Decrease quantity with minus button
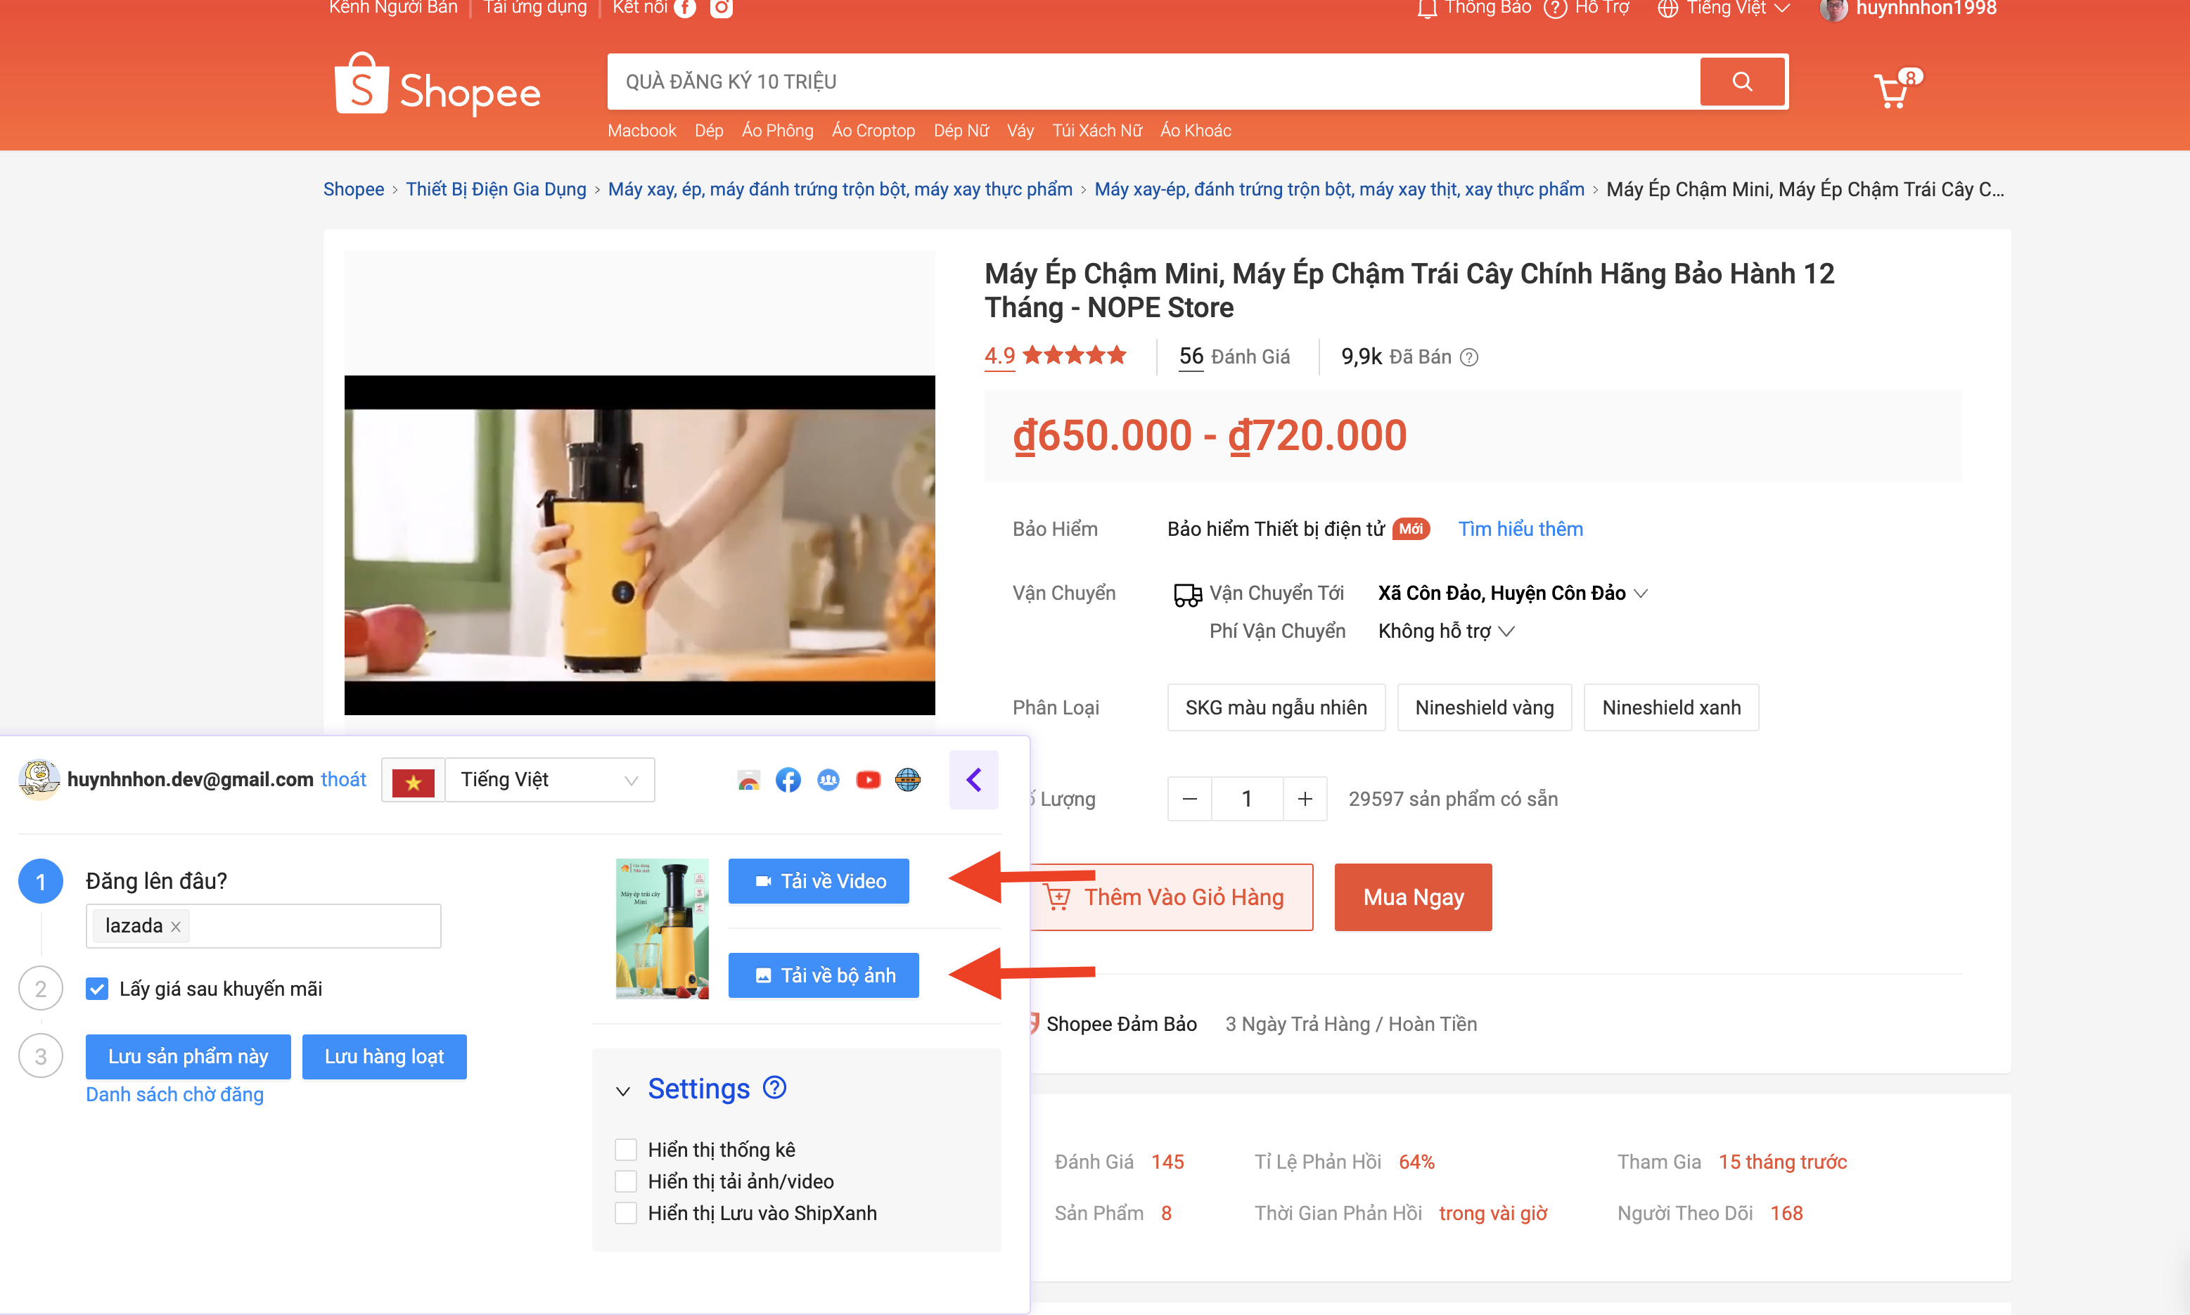 pyautogui.click(x=1190, y=800)
